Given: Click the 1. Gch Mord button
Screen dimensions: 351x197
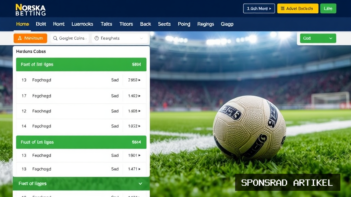Looking at the screenshot, I should click(259, 9).
